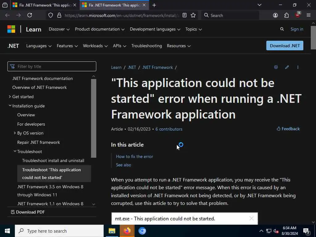The image size is (316, 237).
Task: Bookmark this page with the star icon
Action: pos(193,15)
